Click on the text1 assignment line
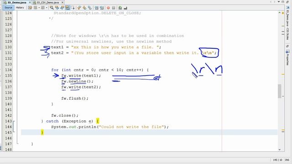The image size is (292, 164). click(x=106, y=47)
